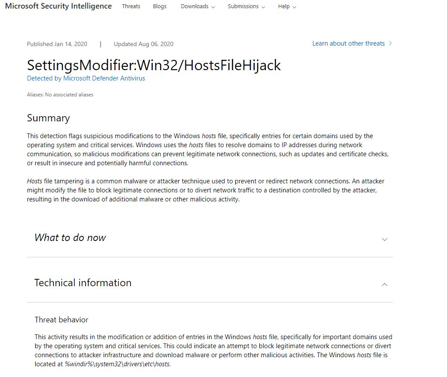Follow the Learn about other threats link
Viewport: 447px width, 377px height.
[348, 43]
